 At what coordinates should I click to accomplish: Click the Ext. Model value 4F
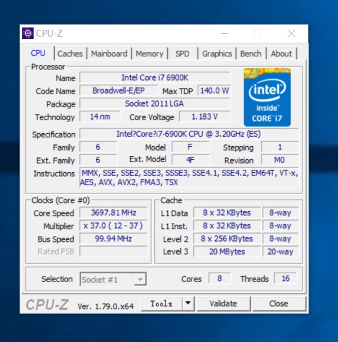pyautogui.click(x=190, y=160)
